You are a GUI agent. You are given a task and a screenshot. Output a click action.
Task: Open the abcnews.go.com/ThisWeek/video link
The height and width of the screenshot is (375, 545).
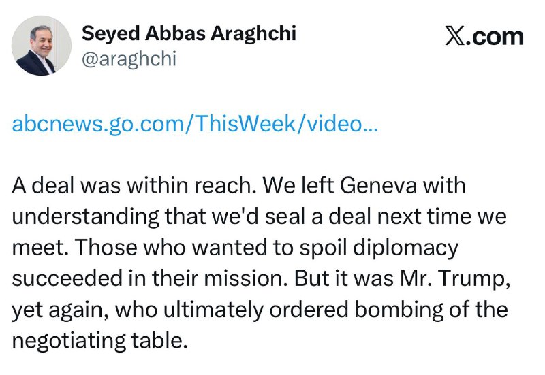[194, 125]
